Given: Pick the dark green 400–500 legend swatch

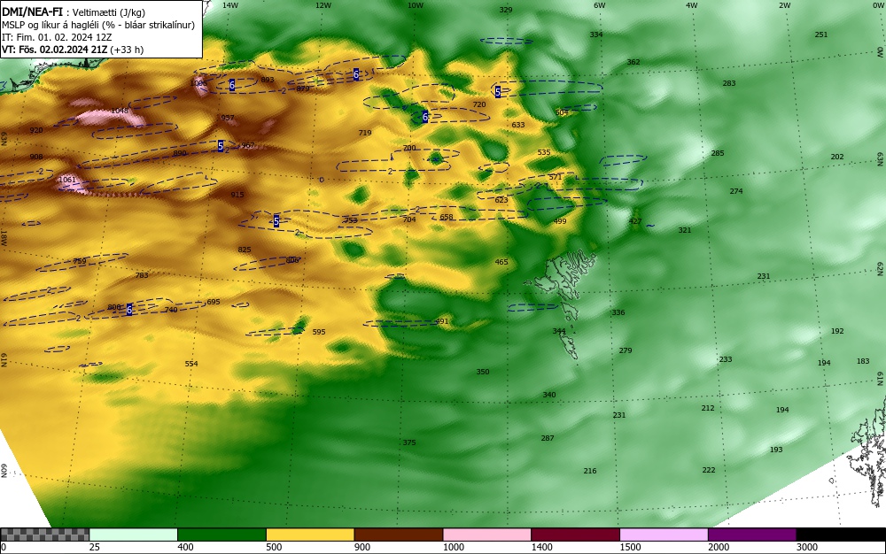Looking at the screenshot, I should pyautogui.click(x=221, y=535).
